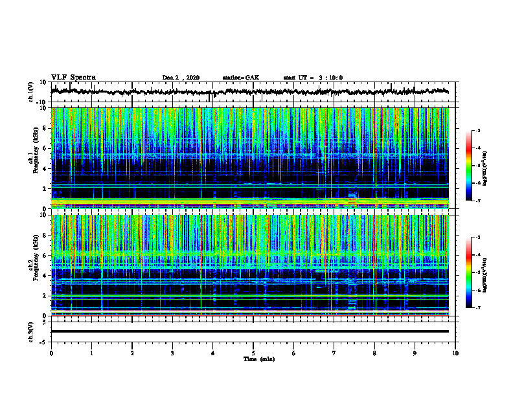Click the time axis tick label "6"

pos(294,353)
